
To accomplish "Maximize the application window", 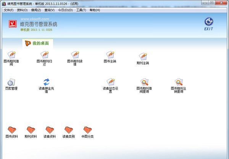I will tap(212, 3).
